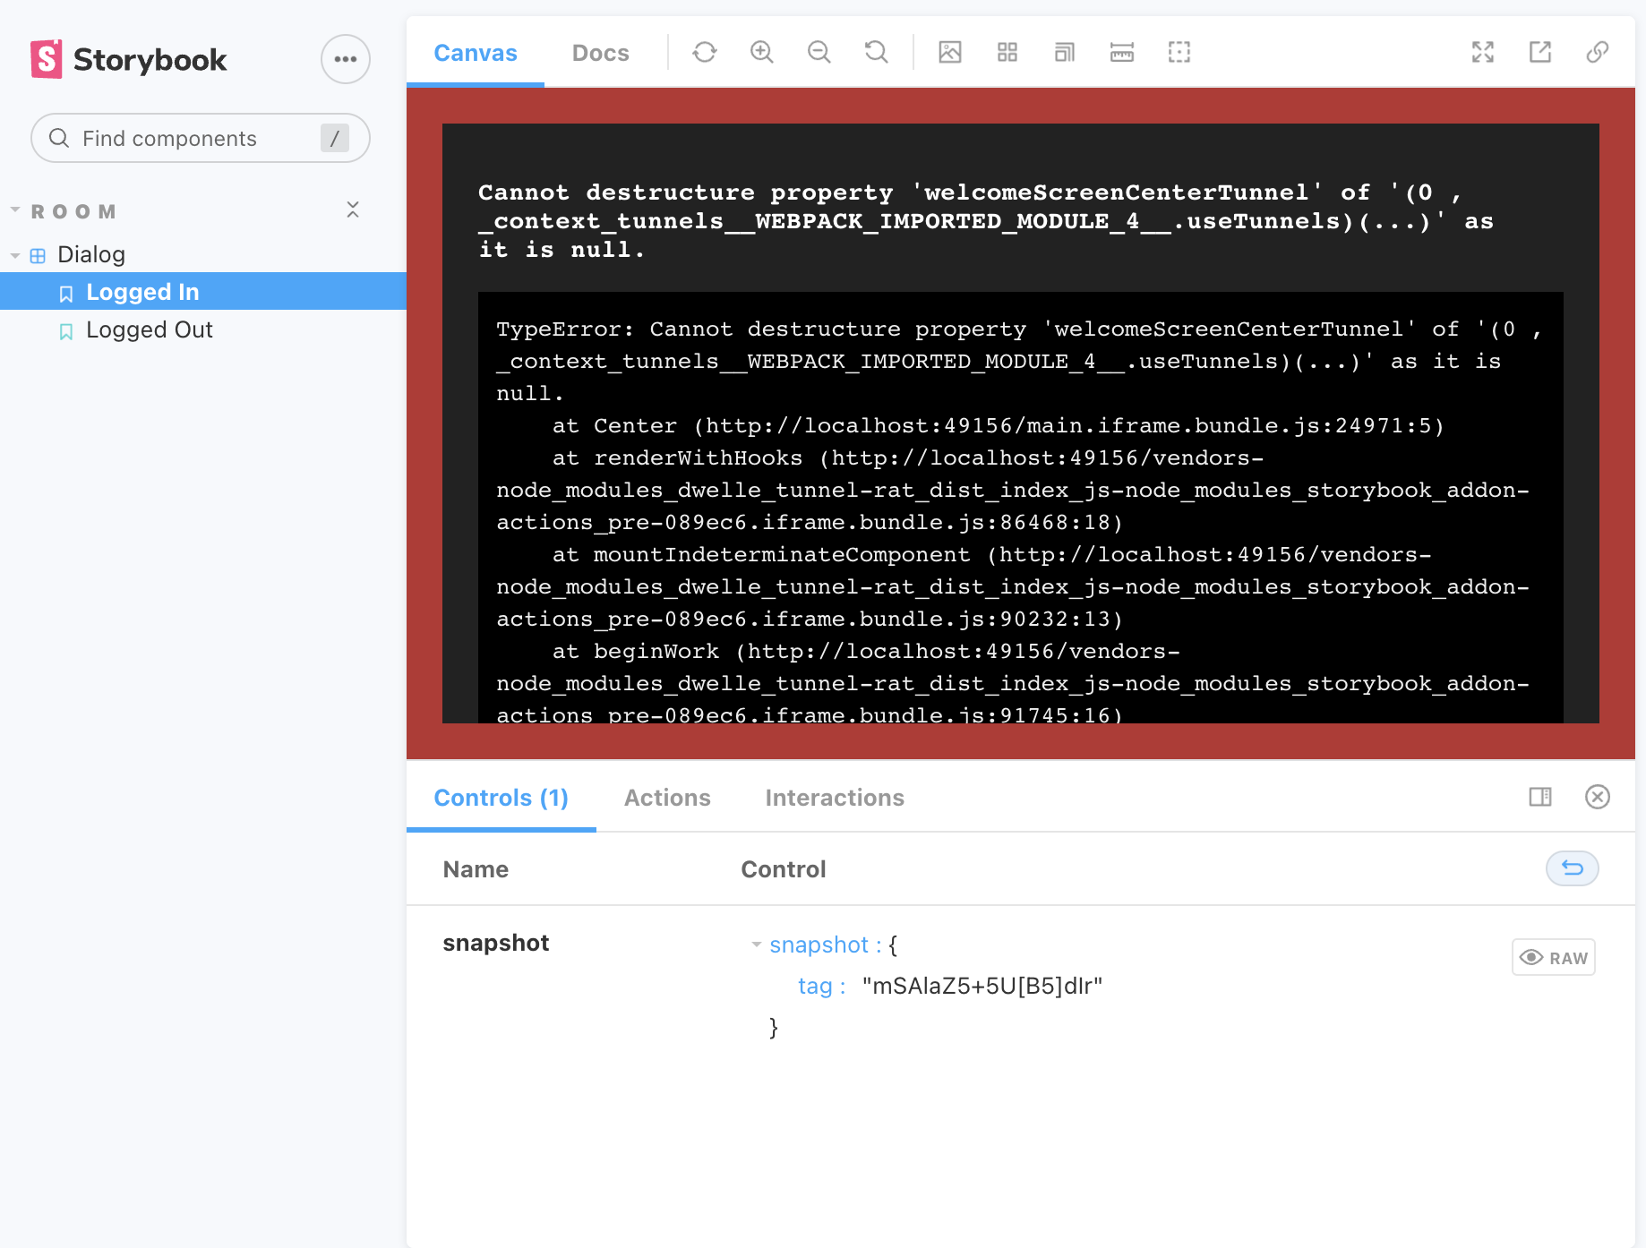Toggle element outlines on the preview
Image resolution: width=1646 pixels, height=1248 pixels.
(1179, 52)
